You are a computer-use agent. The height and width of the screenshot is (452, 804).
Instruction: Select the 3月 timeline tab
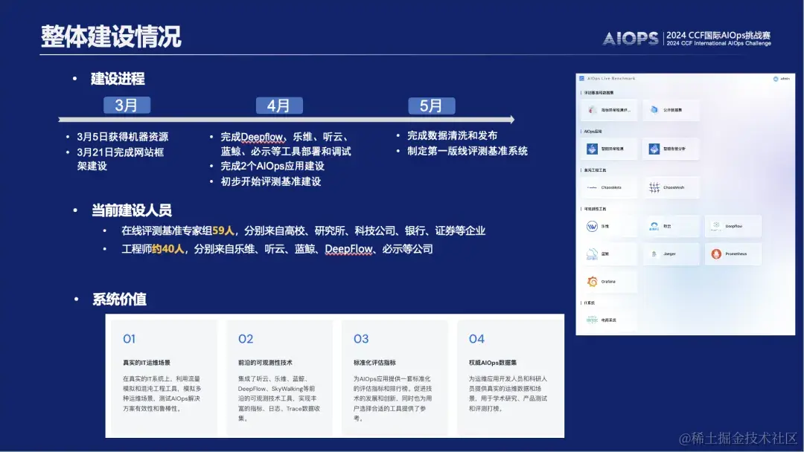pos(127,105)
